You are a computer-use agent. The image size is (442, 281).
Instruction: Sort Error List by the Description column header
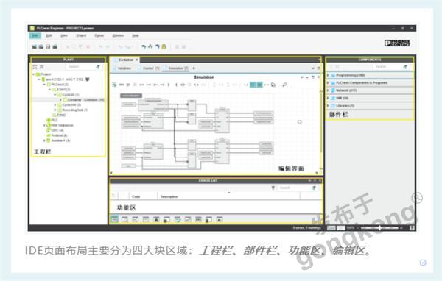(x=169, y=196)
